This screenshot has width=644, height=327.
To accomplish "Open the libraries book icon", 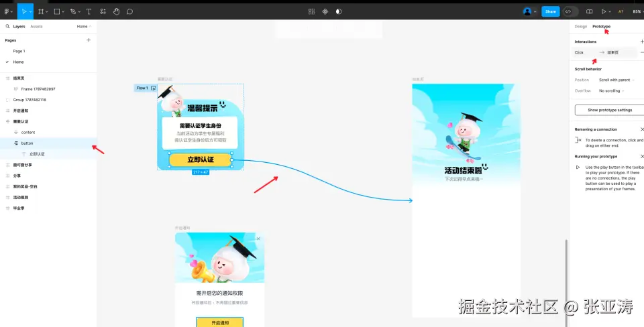I will pyautogui.click(x=590, y=11).
